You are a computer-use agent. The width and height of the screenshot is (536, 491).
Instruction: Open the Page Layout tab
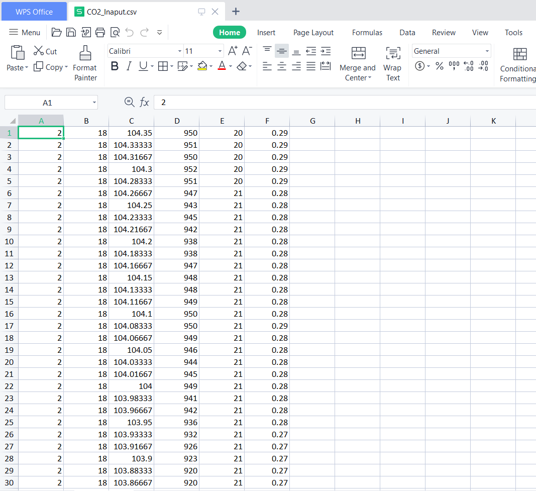[x=313, y=33]
